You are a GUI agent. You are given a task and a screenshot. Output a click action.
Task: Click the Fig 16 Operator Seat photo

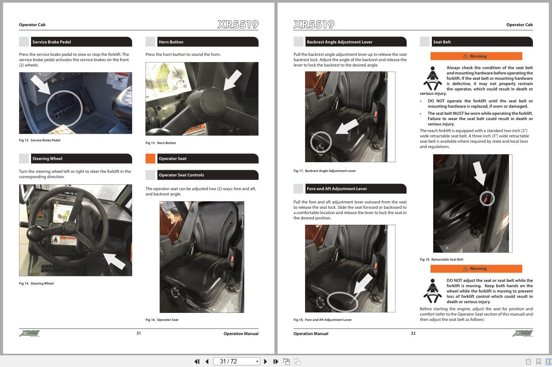[x=202, y=257]
